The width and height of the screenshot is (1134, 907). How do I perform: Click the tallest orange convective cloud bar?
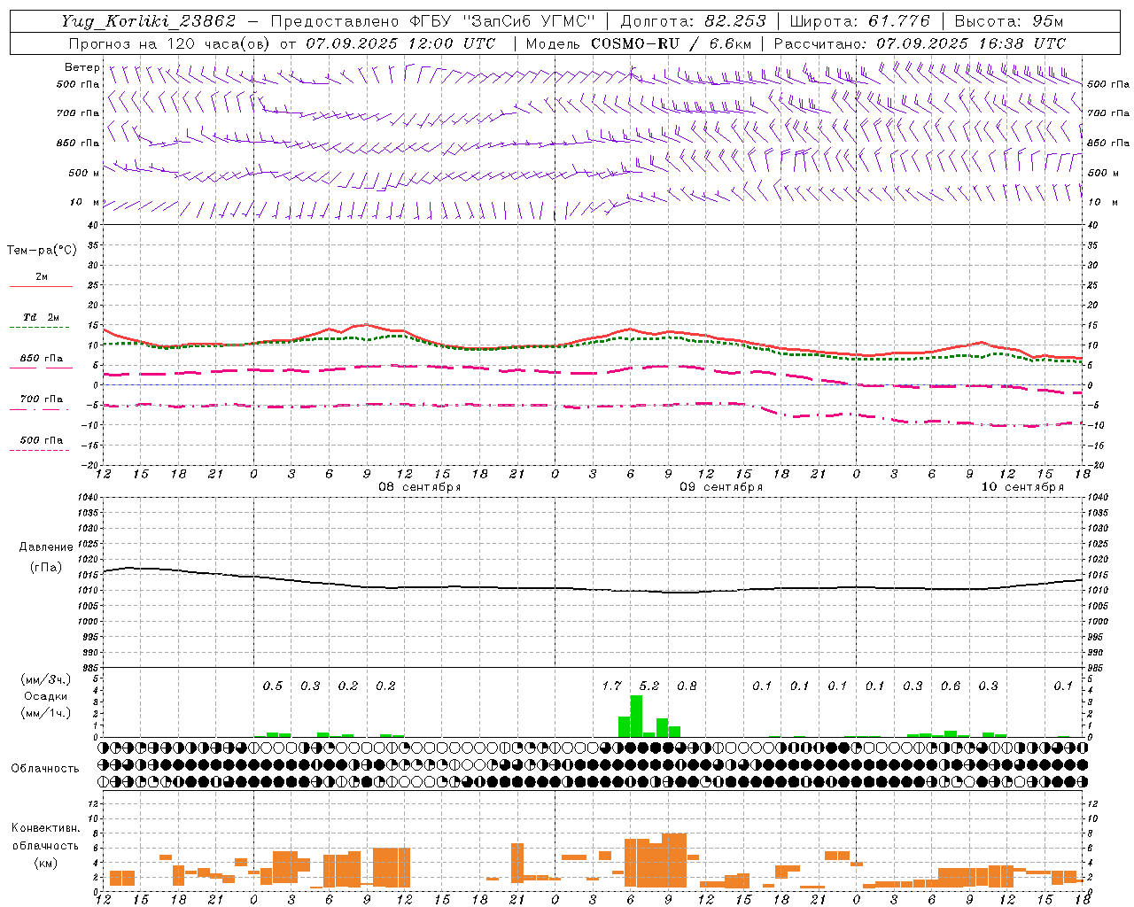[674, 861]
